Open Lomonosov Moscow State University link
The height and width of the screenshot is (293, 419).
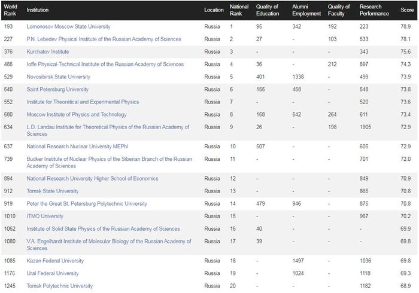click(68, 27)
